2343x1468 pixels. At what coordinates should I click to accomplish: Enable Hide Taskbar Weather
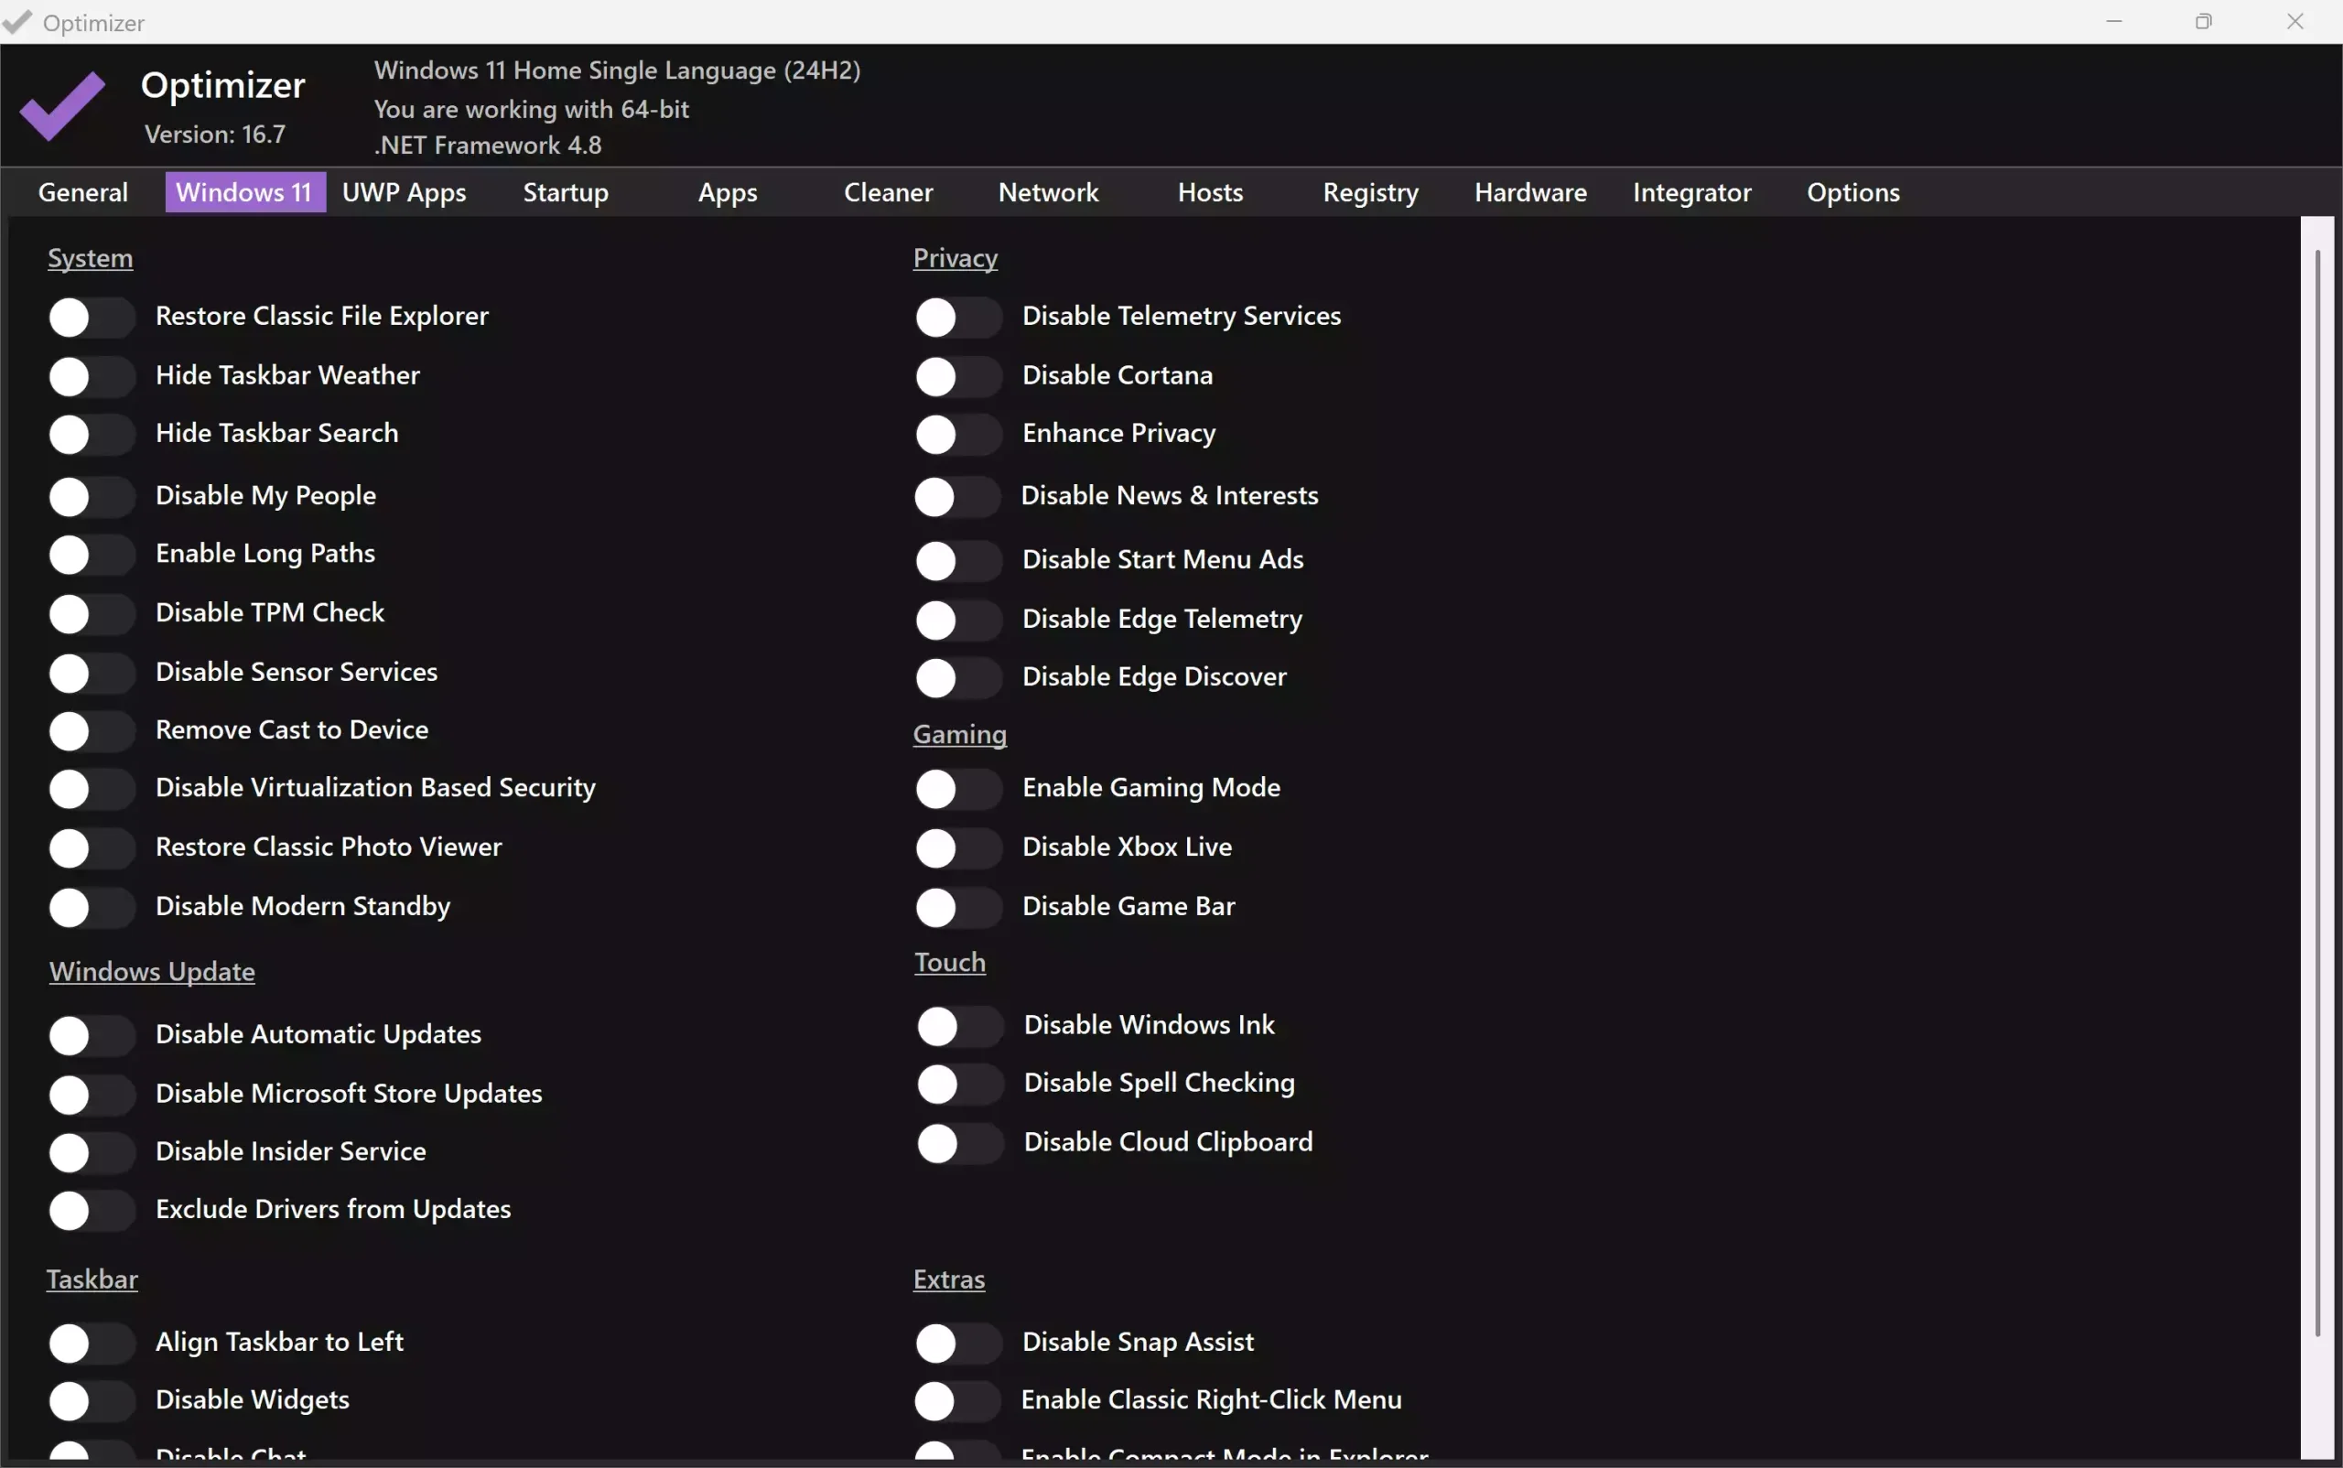[x=91, y=376]
